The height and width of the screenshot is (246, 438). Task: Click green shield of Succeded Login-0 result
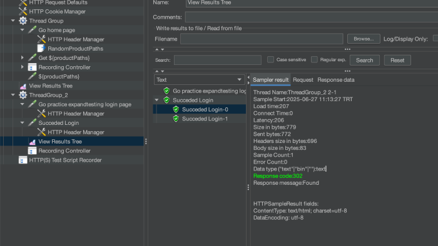pos(176,109)
